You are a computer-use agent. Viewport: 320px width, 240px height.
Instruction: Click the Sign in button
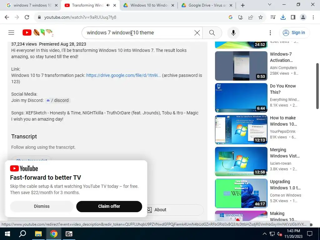(294, 32)
